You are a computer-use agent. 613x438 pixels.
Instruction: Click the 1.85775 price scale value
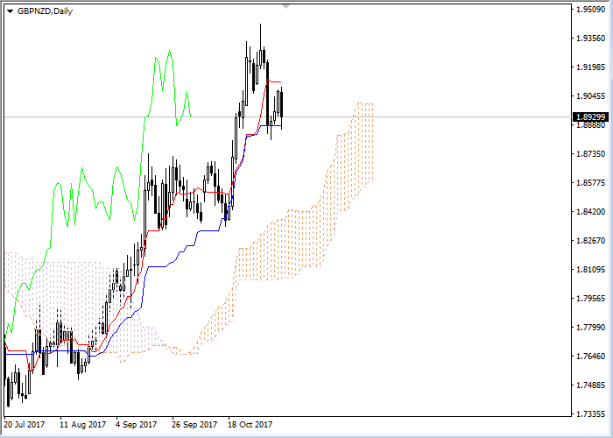tap(590, 182)
